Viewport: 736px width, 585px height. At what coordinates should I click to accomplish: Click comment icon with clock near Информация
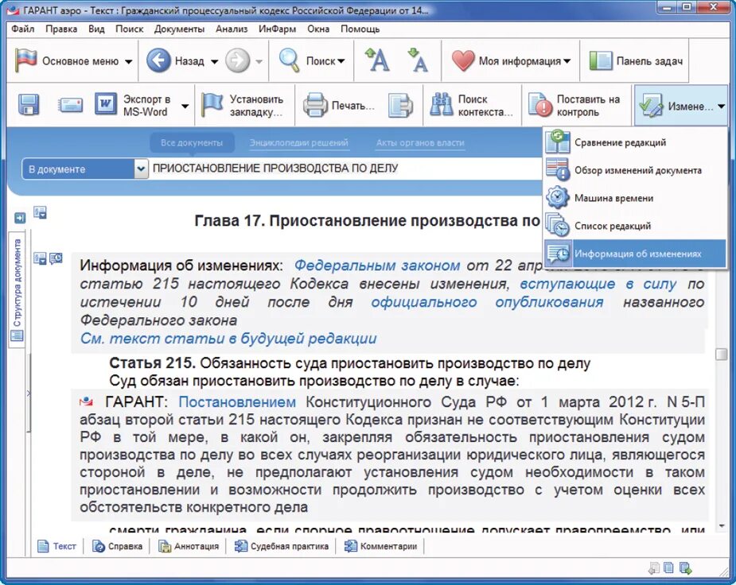[56, 258]
